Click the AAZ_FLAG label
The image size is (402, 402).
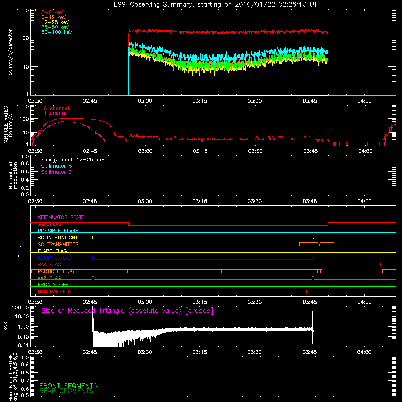tap(49, 278)
